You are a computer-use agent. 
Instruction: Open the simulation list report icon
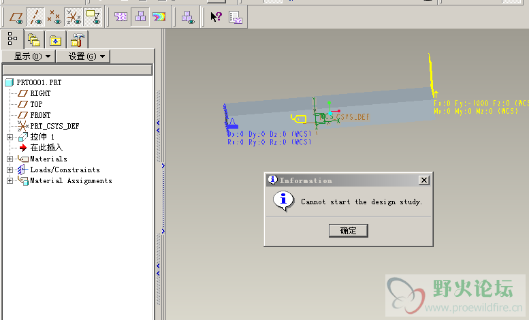pyautogui.click(x=236, y=17)
